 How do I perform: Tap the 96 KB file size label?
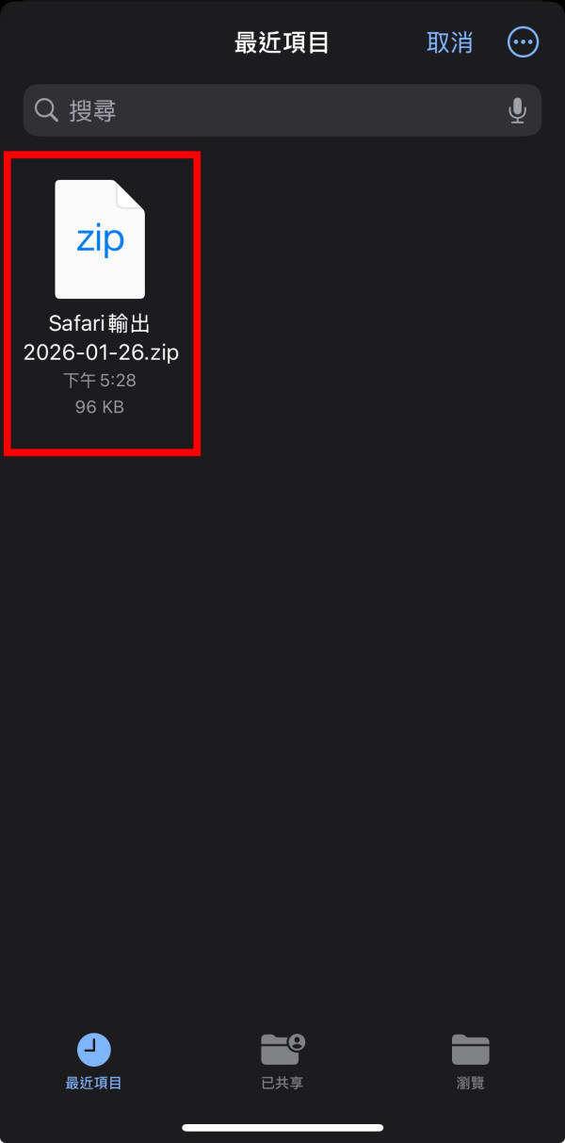click(x=100, y=408)
